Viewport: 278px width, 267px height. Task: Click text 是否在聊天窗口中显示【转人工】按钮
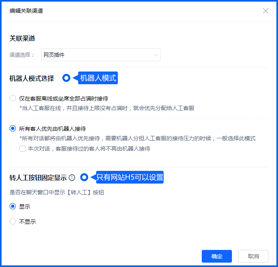click(57, 192)
